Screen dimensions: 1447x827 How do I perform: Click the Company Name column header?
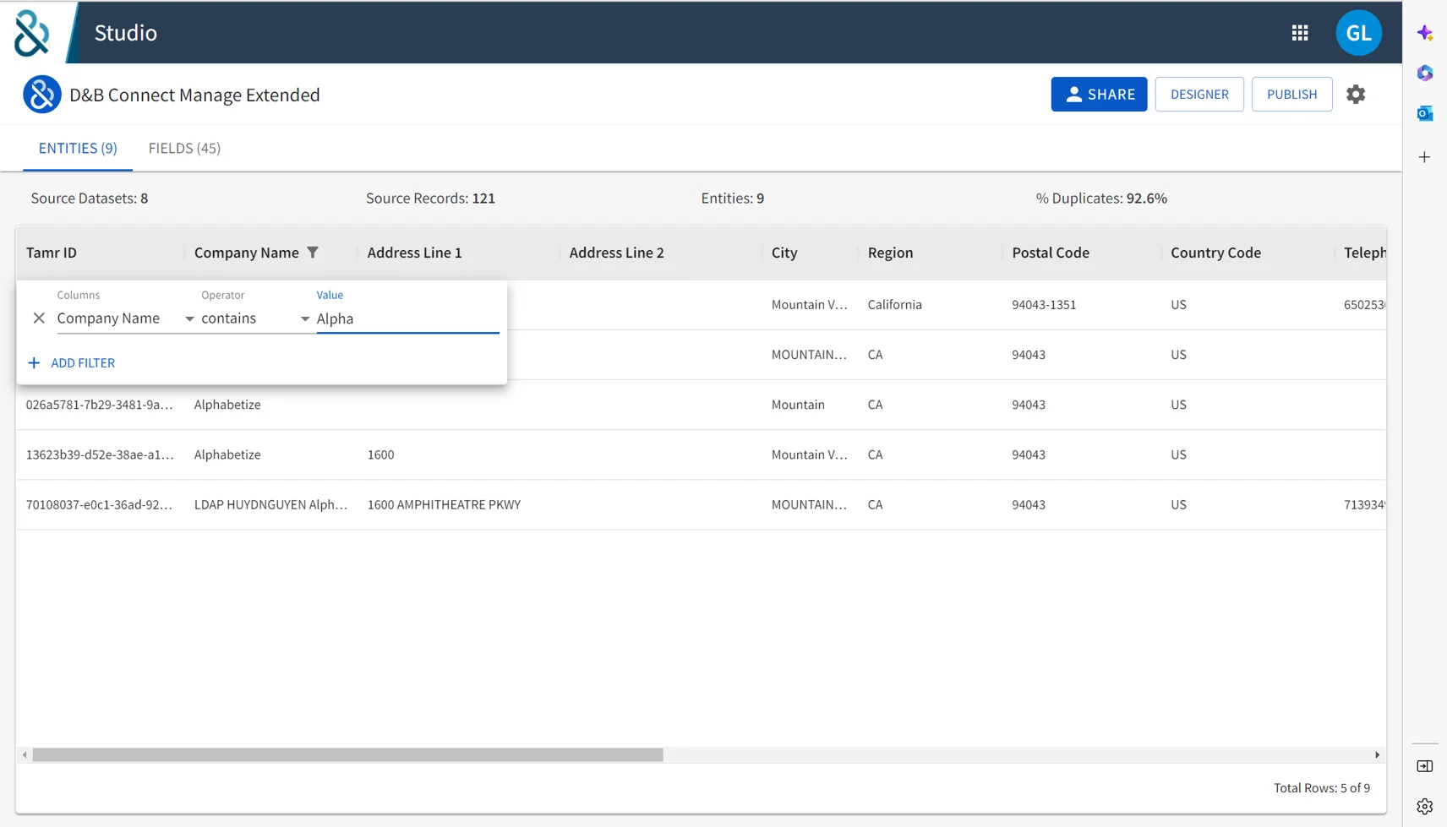point(247,253)
